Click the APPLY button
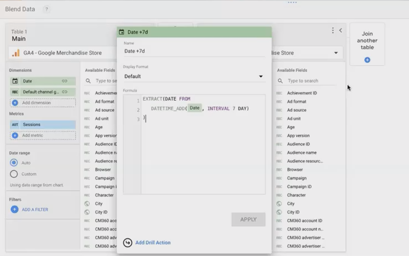The image size is (409, 256). point(248,219)
